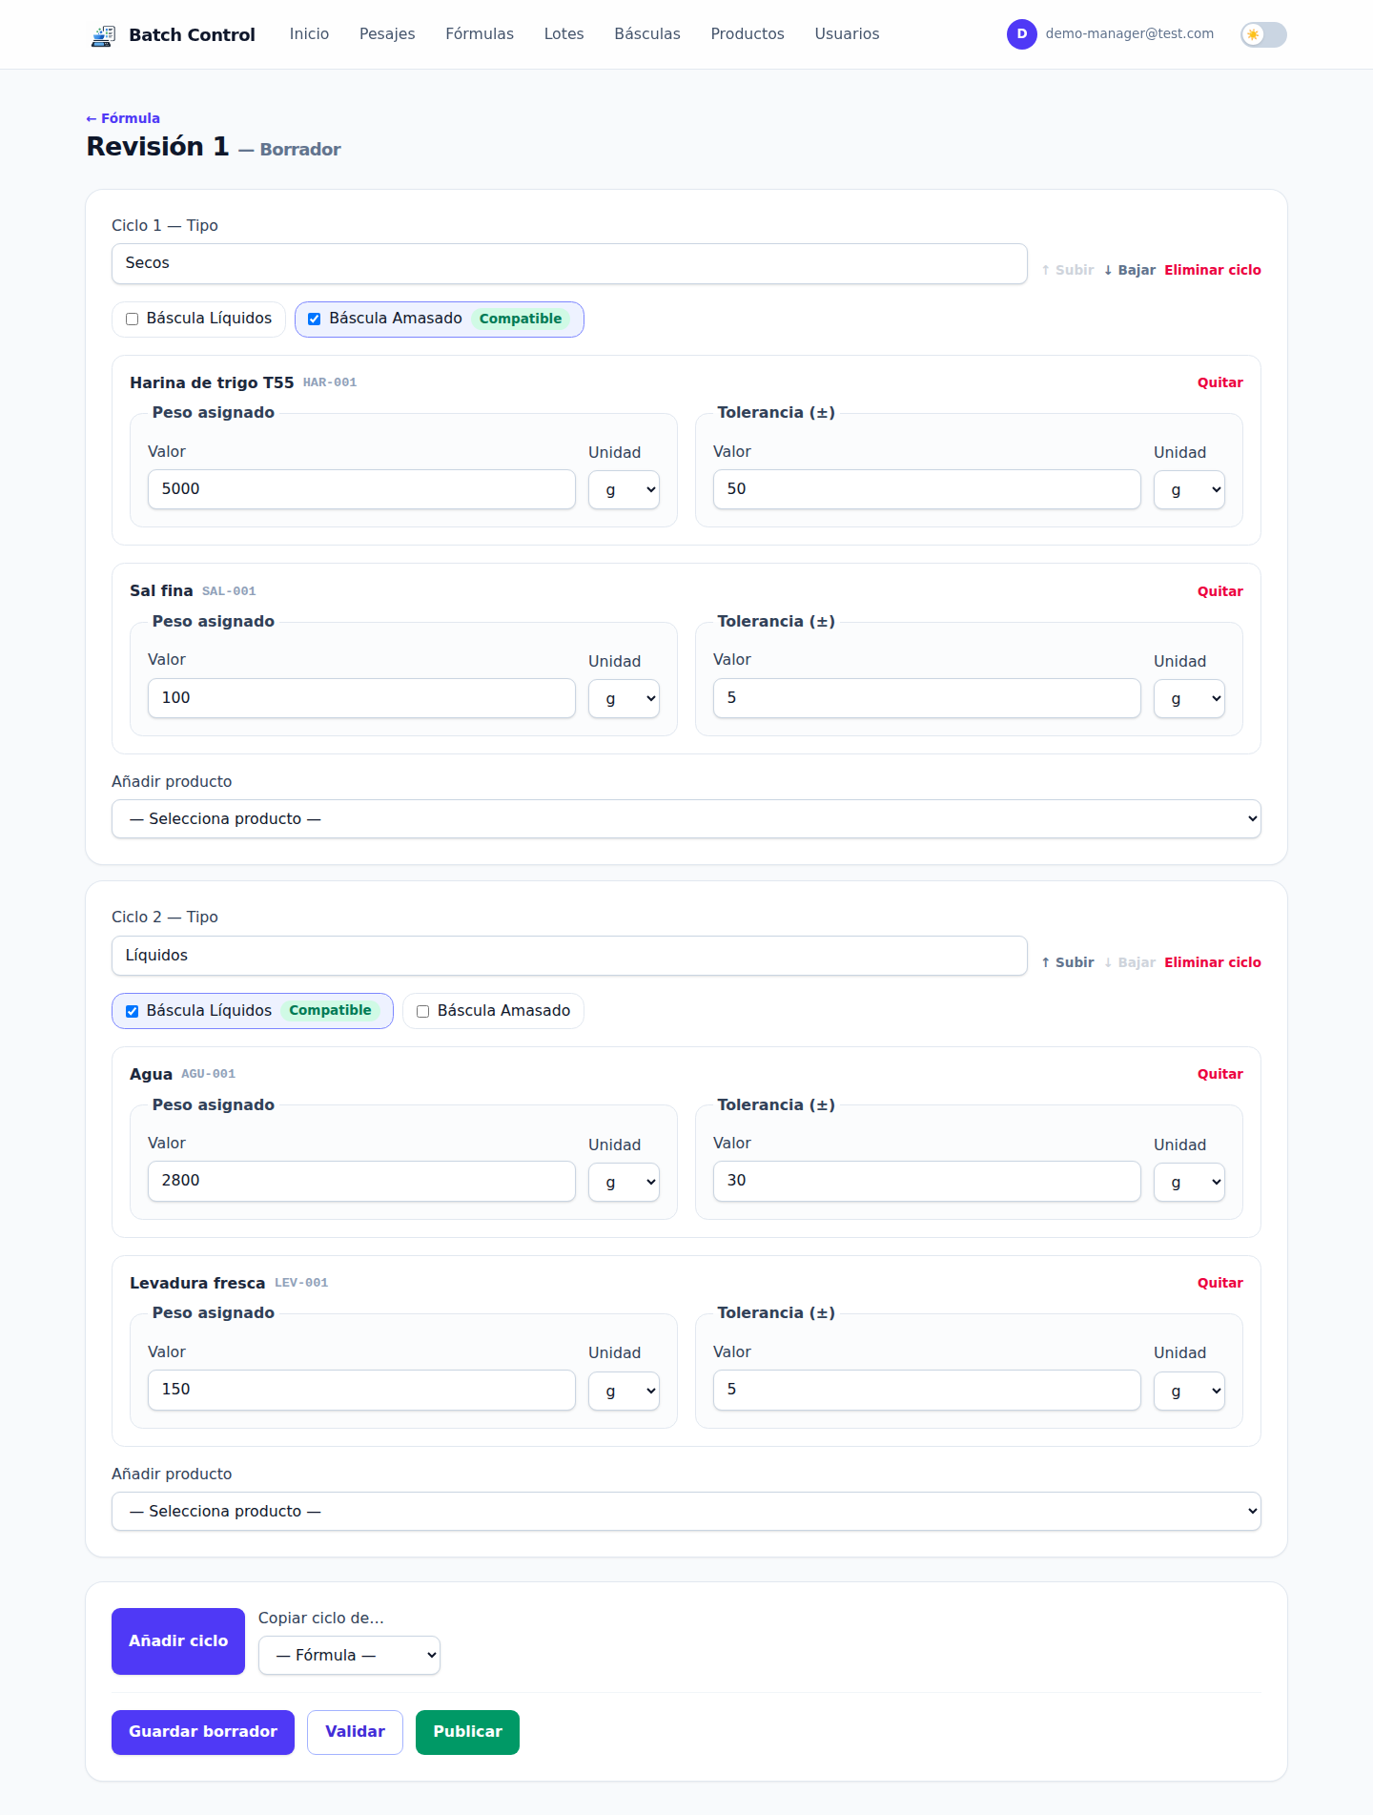Click Levadura fresca peso value 150
The image size is (1373, 1815).
[x=361, y=1390]
